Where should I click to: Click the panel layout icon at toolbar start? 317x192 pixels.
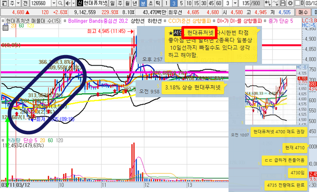point(4,3)
